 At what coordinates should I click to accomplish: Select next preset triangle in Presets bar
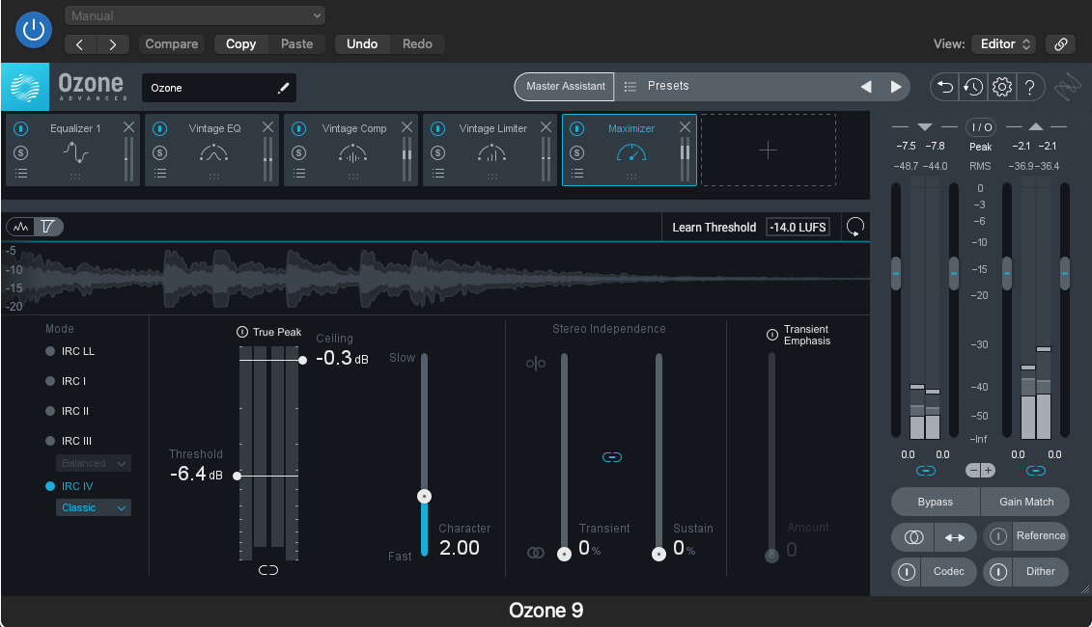coord(896,86)
